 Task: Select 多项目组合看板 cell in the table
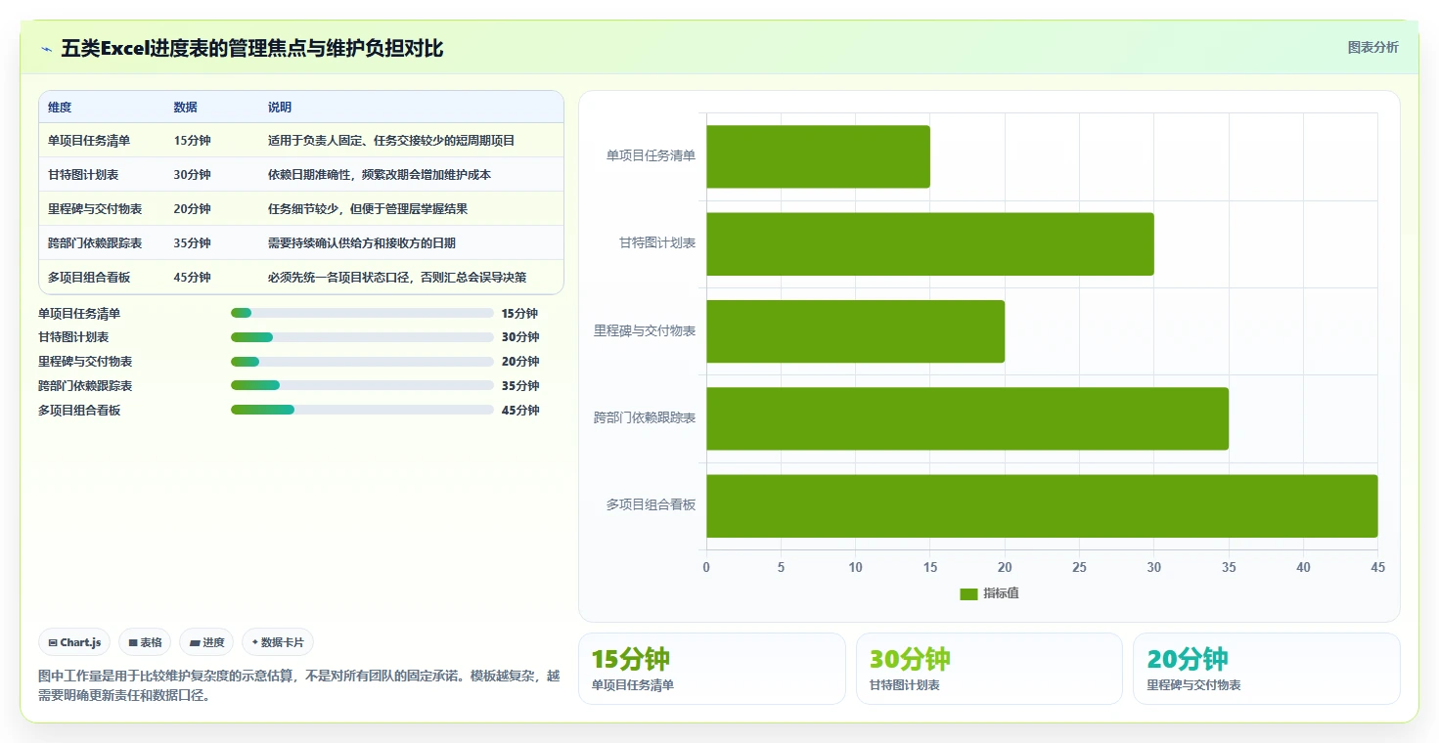(89, 278)
